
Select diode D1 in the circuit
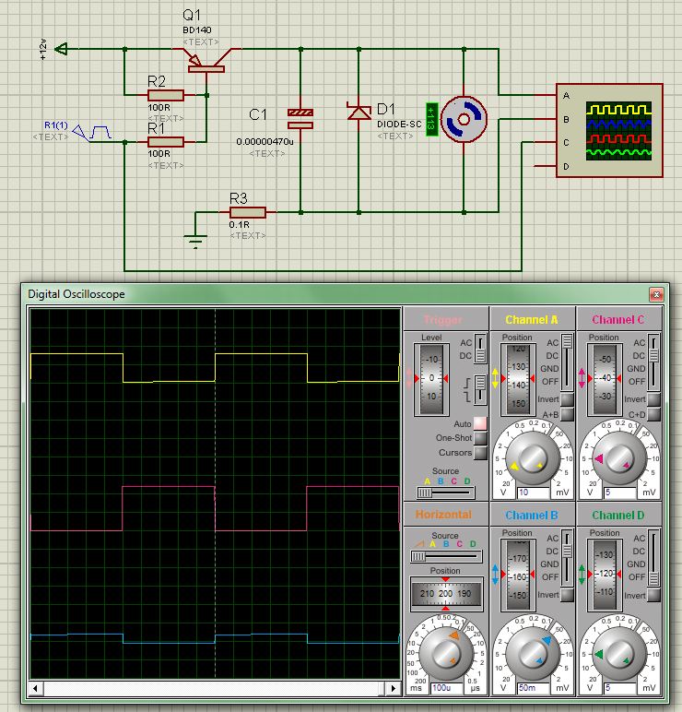click(359, 113)
